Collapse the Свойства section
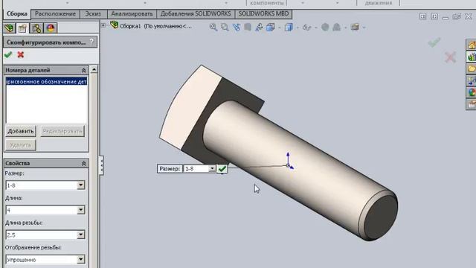 pos(84,164)
